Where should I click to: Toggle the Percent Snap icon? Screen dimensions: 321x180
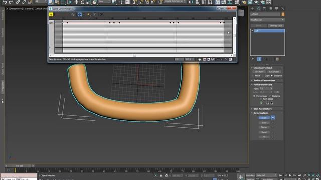[x=147, y=2]
